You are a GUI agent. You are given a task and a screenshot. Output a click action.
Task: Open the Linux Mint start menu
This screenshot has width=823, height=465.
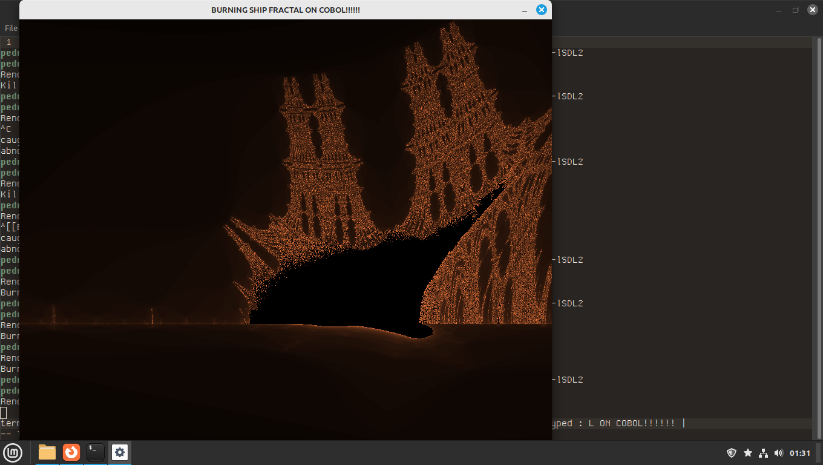pos(13,452)
